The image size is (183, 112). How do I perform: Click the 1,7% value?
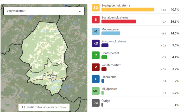tap(175, 93)
